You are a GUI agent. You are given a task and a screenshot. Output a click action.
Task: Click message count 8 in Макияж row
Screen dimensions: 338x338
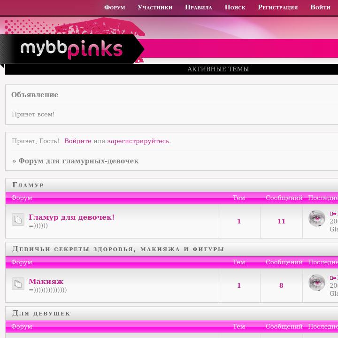coord(281,285)
